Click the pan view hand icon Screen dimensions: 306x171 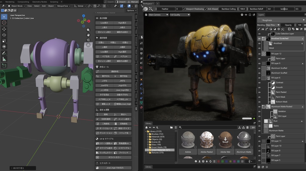pyautogui.click(x=88, y=35)
